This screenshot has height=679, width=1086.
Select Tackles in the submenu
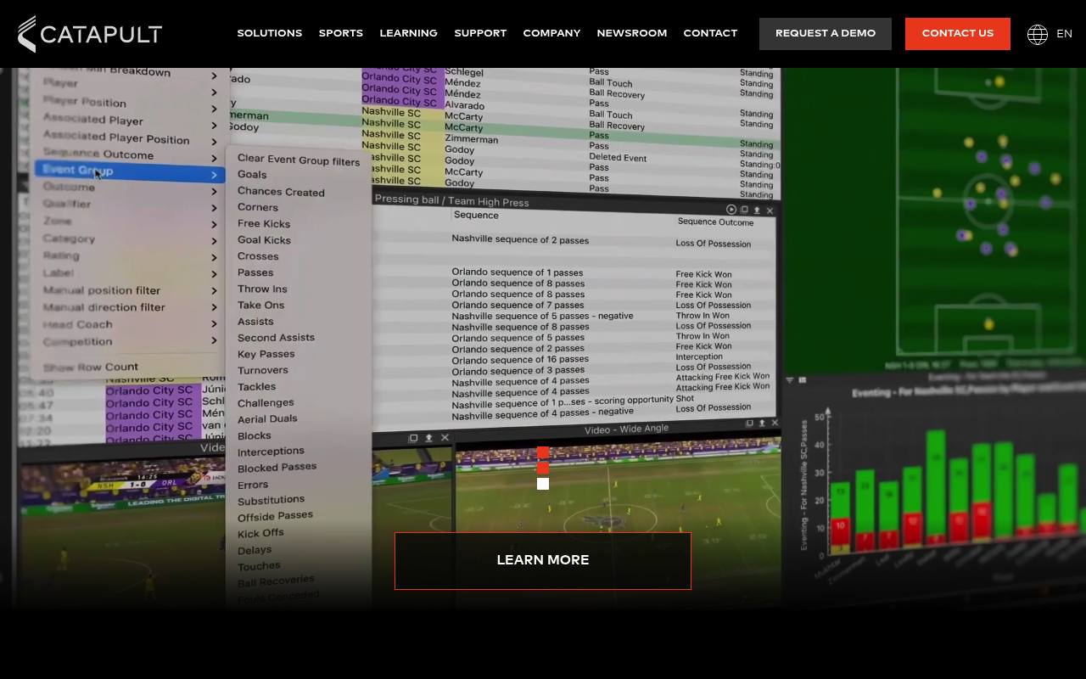(257, 387)
